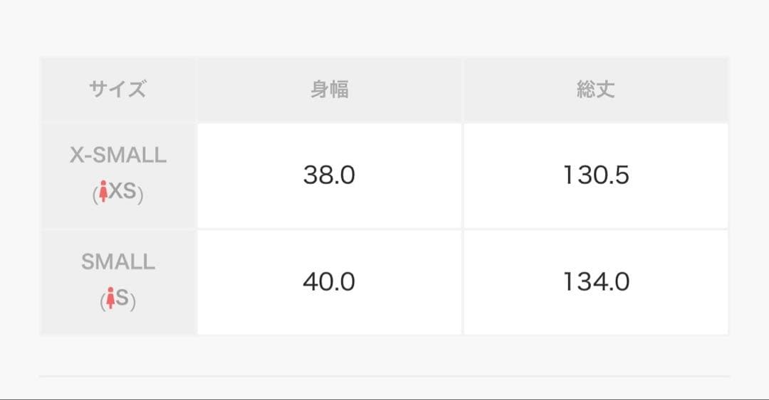Click border between 40.0 and 134.0 cells
Viewport: 769px width, 400px height.
463,282
